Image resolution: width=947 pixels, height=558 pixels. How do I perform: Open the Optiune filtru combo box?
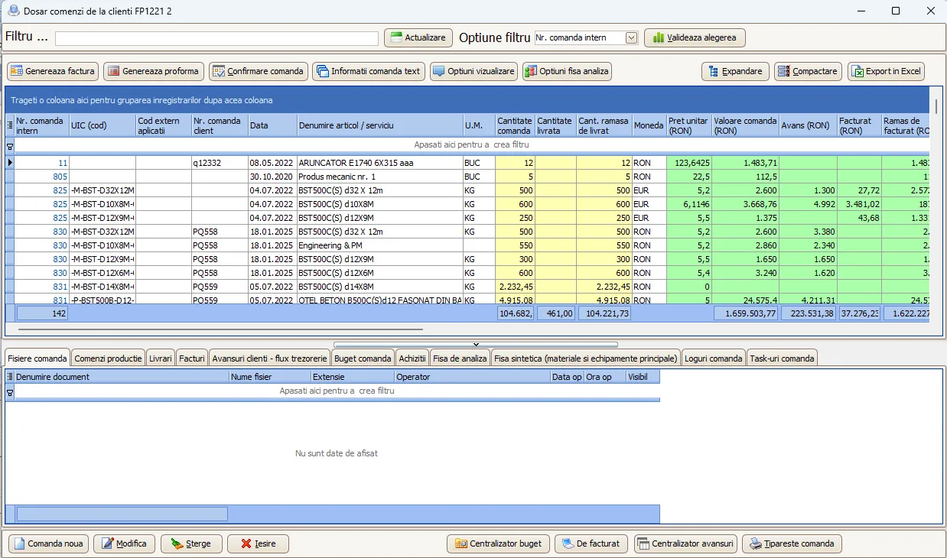(x=586, y=37)
